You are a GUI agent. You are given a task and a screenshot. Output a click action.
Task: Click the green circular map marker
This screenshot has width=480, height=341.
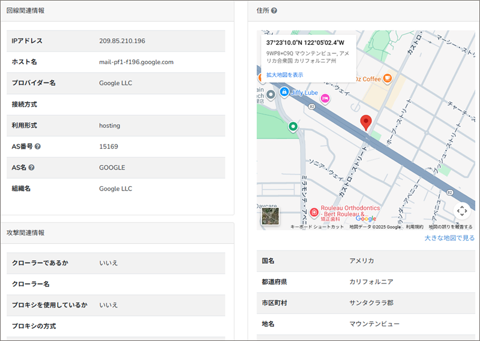click(293, 126)
